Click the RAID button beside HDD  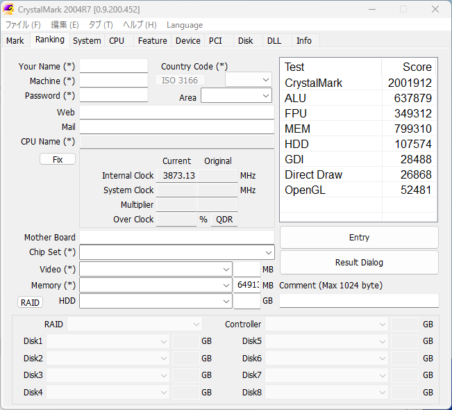[x=30, y=302]
